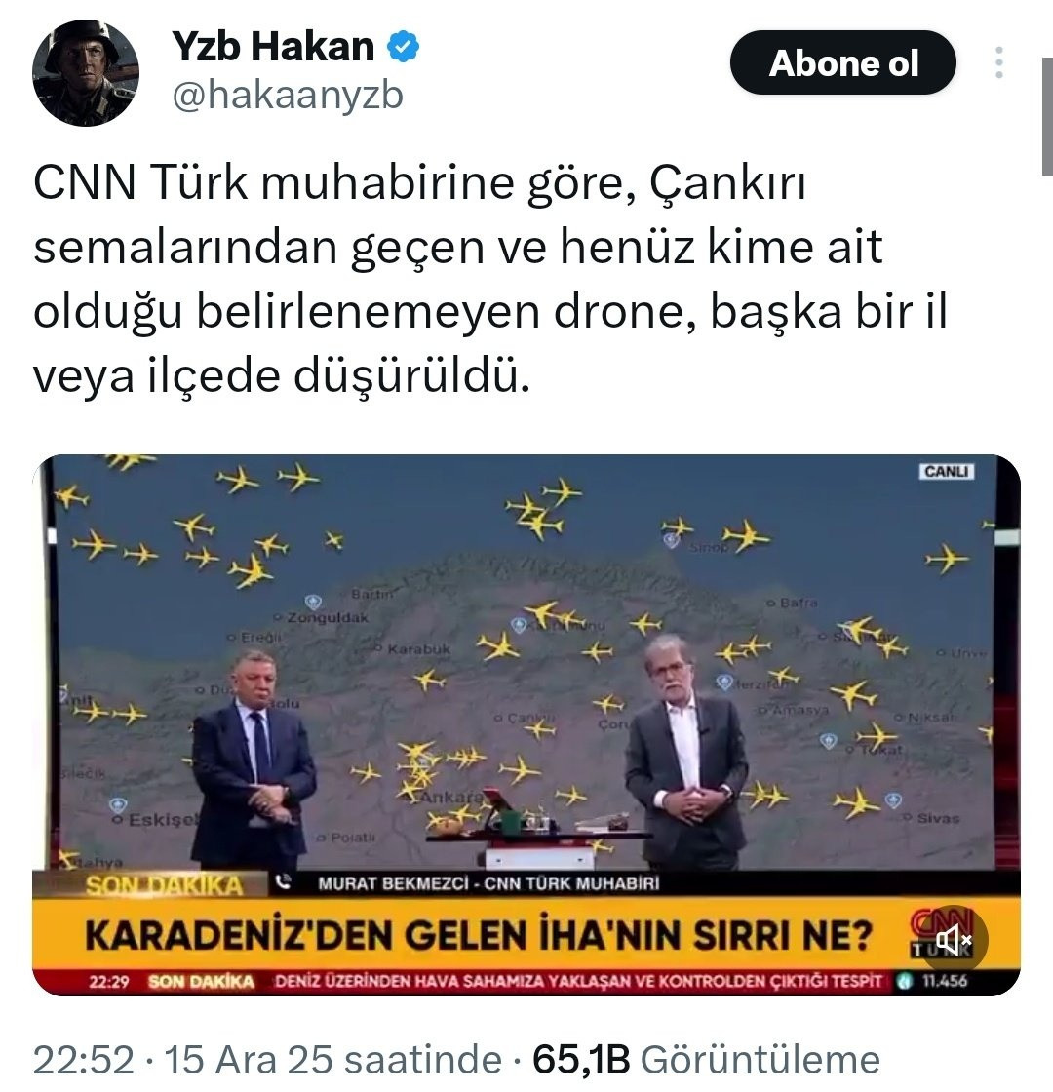Image resolution: width=1053 pixels, height=1092 pixels.
Task: Click the Yzb Hakan display name
Action: click(273, 47)
